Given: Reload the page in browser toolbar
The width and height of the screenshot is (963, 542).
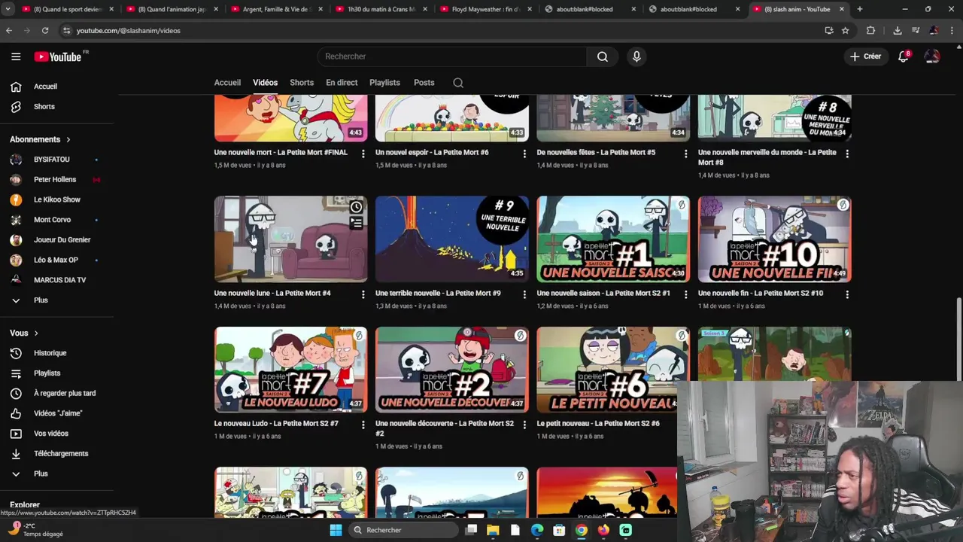Looking at the screenshot, I should tap(45, 31).
